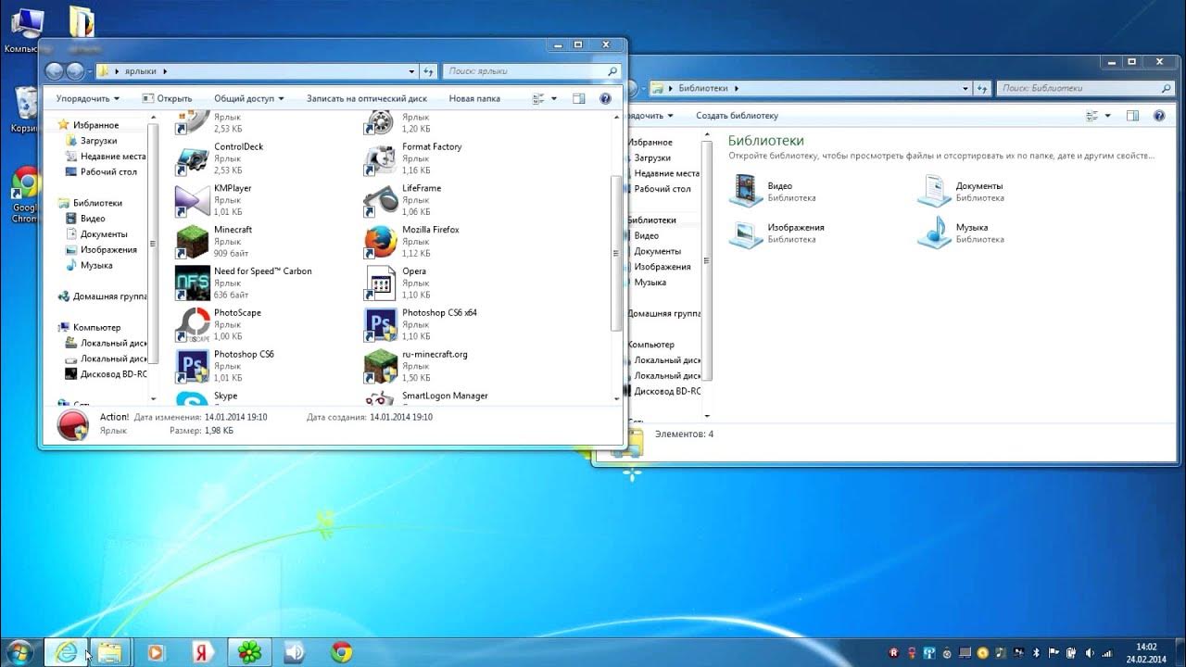Toggle preview pane in Библиотеки window
1186x667 pixels.
tap(1132, 116)
